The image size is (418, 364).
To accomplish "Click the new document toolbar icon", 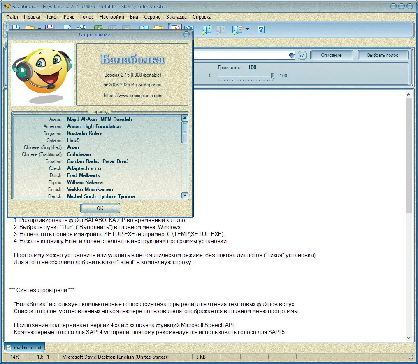I will pos(16,28).
